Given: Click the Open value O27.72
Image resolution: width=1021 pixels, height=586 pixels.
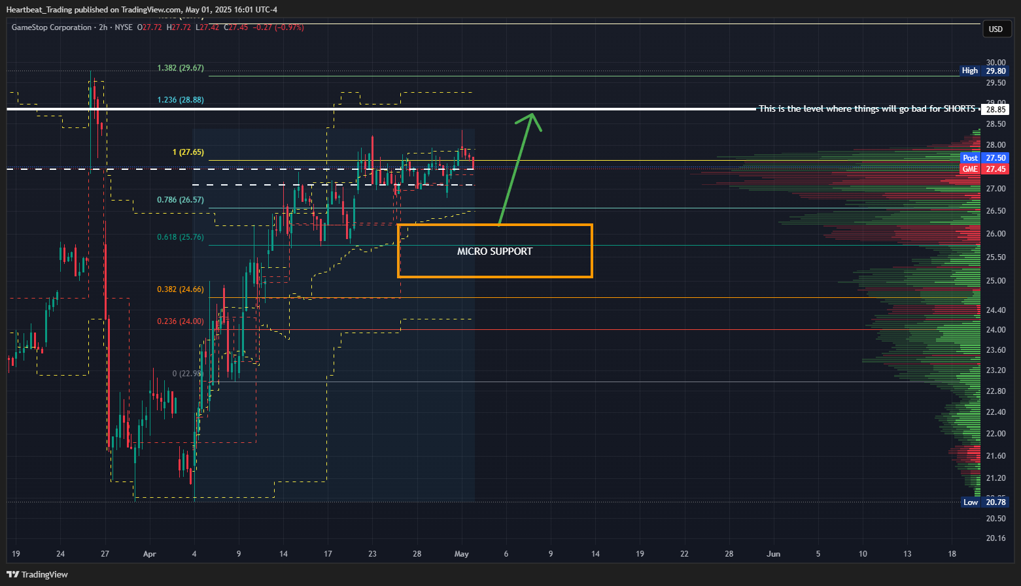Looking at the screenshot, I should (x=150, y=27).
